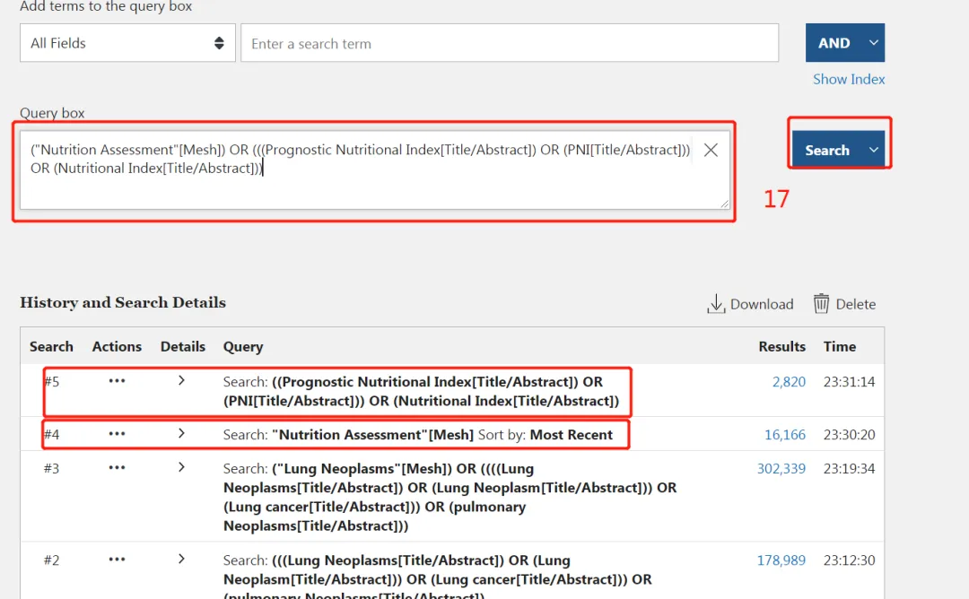Click the Actions column header

pos(117,346)
